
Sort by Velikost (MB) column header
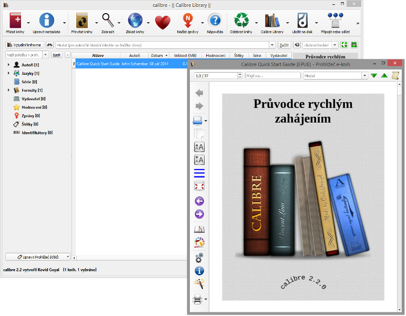coord(185,55)
